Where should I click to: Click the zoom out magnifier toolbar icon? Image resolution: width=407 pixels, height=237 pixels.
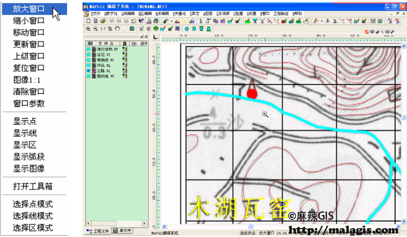pyautogui.click(x=96, y=29)
